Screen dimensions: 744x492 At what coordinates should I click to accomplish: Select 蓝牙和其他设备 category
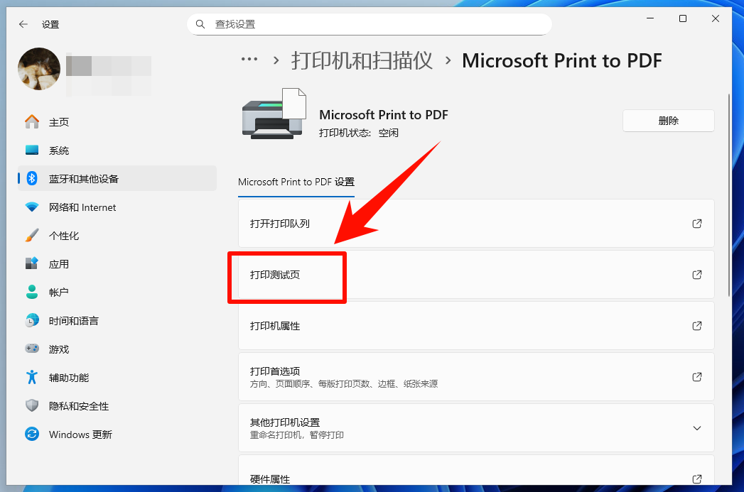(117, 178)
